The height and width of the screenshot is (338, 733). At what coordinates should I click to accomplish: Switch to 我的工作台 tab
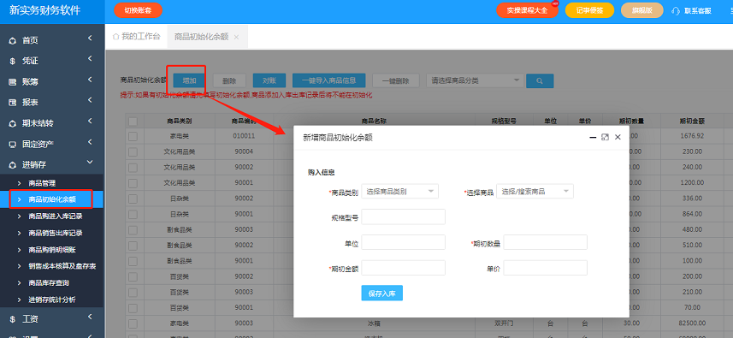[137, 37]
